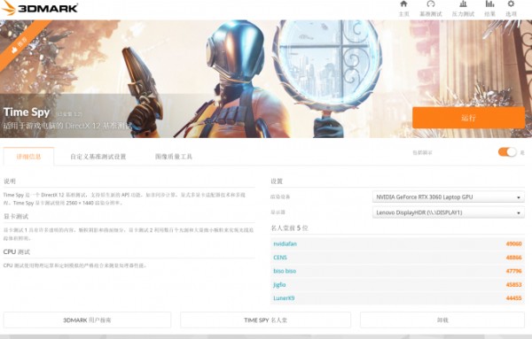Open the Benchmarks section gauge icon
Viewport: 532px width, 339px height.
coord(431,9)
